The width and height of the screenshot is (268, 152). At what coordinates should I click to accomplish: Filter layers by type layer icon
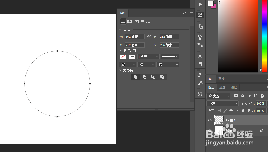pos(249,96)
